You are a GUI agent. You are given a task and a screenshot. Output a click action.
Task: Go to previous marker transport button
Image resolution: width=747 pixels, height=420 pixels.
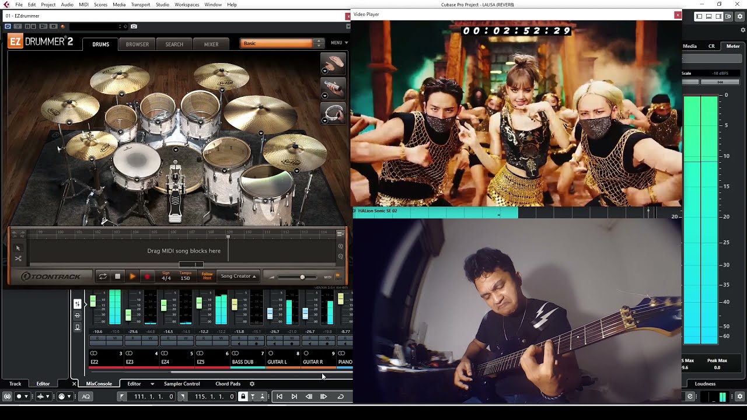pyautogui.click(x=279, y=397)
